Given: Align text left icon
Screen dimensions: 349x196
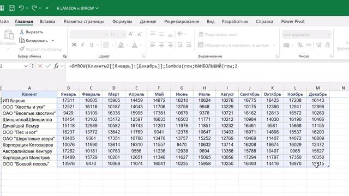Looking at the screenshot, I should 153,45.
